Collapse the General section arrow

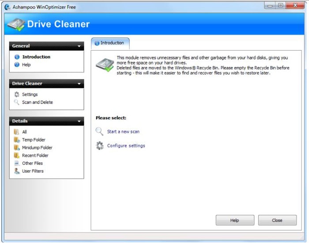(x=79, y=46)
